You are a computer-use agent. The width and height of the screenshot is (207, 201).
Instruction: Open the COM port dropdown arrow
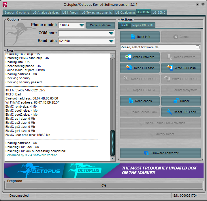click(111, 33)
